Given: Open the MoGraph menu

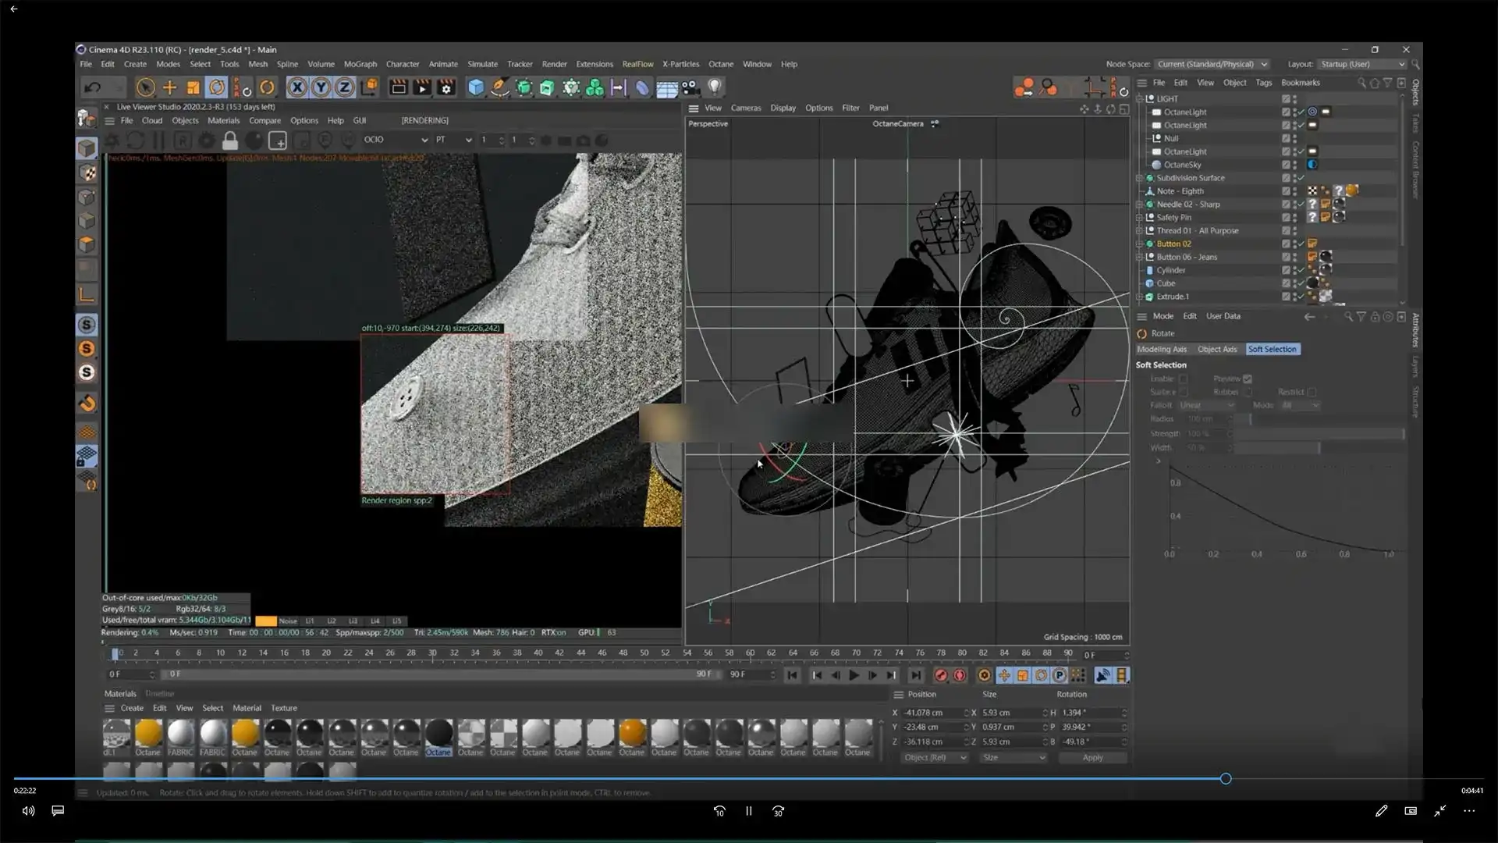Looking at the screenshot, I should pos(360,64).
